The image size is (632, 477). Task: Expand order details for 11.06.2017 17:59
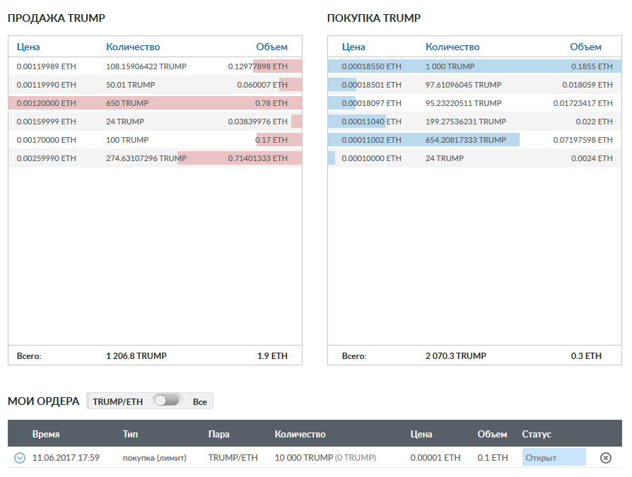coord(20,458)
